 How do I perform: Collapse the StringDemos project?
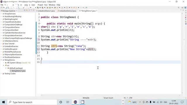point(1,60)
